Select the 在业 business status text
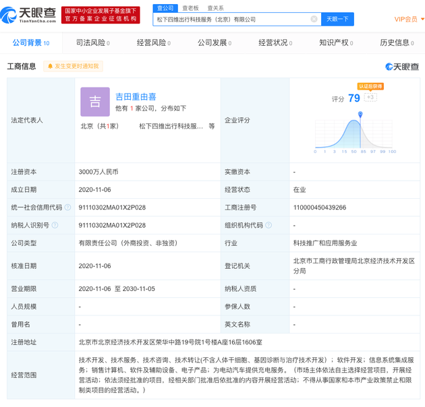Viewport: 425px width, 407px height. click(x=300, y=190)
